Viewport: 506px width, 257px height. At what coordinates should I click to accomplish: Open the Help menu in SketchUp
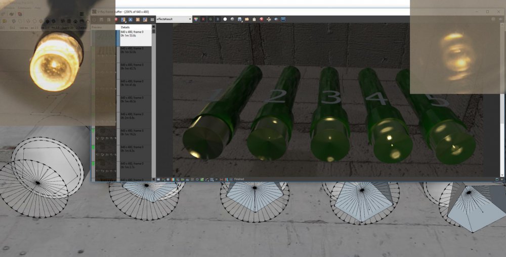(x=37, y=8)
